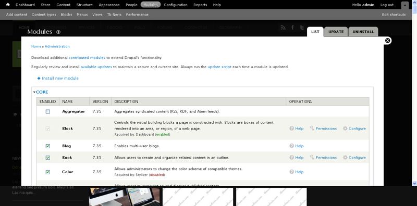Switch to the UNINSTALL tab
The image size is (417, 206).
pos(363,32)
